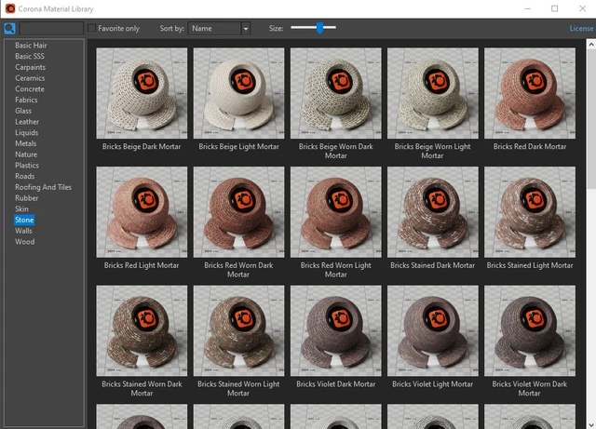Choose Bricks Violet Light Mortar material preview
The width and height of the screenshot is (596, 429).
tap(432, 330)
